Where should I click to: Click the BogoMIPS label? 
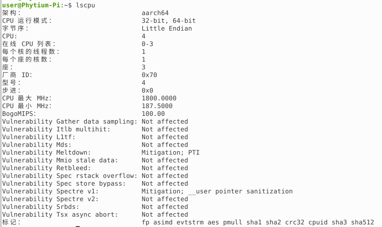click(x=19, y=114)
